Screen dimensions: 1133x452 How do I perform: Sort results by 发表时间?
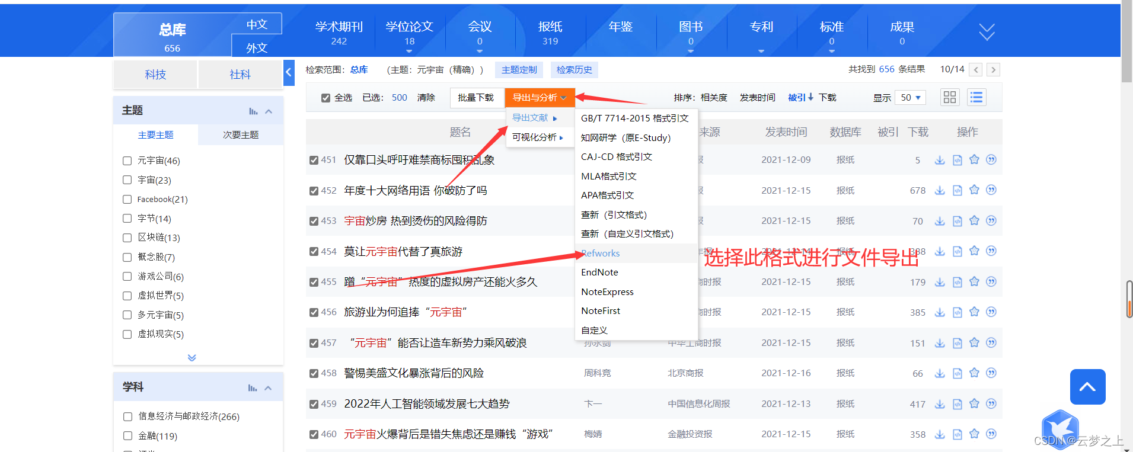[x=757, y=98]
